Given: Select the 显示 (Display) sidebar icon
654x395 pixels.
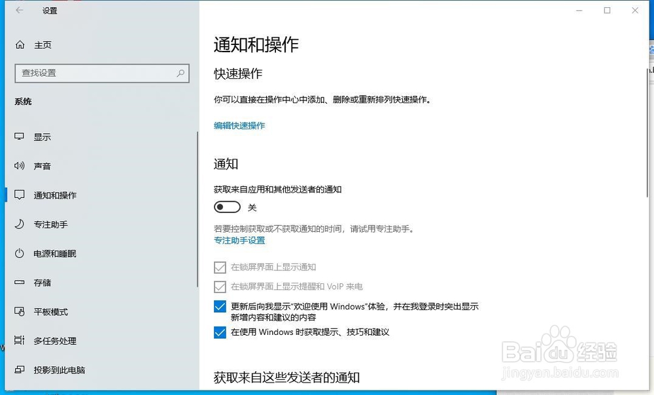Looking at the screenshot, I should click(20, 136).
